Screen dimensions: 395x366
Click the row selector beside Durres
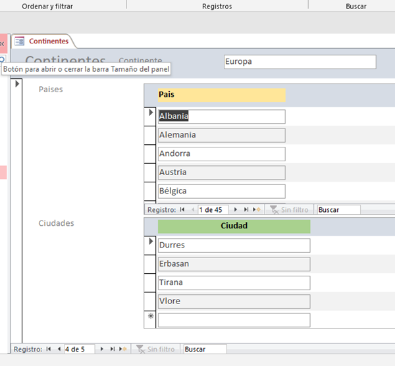(x=150, y=245)
